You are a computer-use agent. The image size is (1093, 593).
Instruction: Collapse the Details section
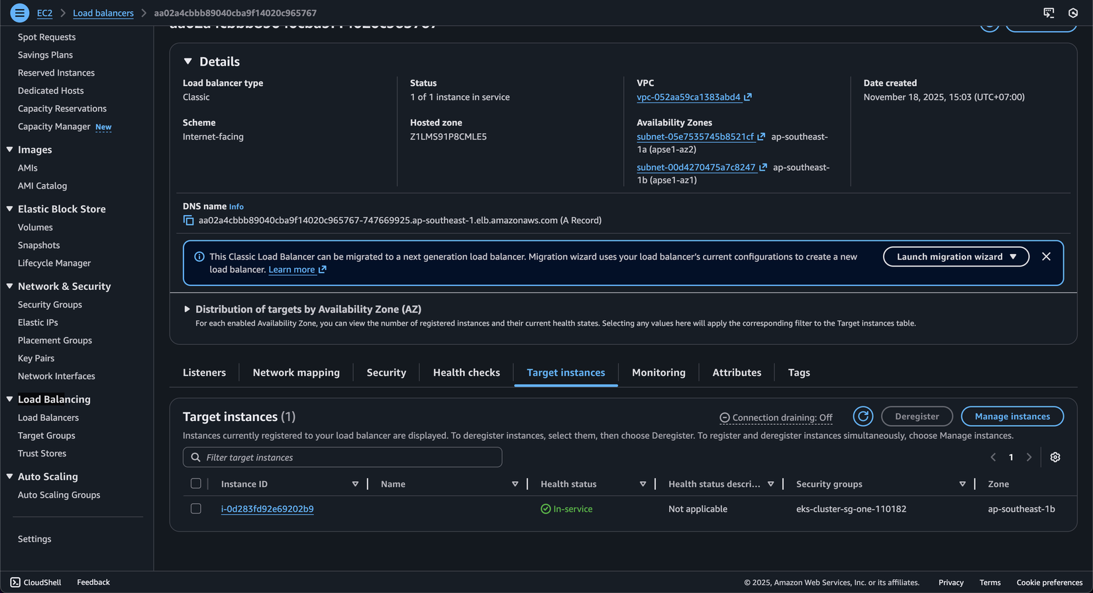[x=188, y=62]
